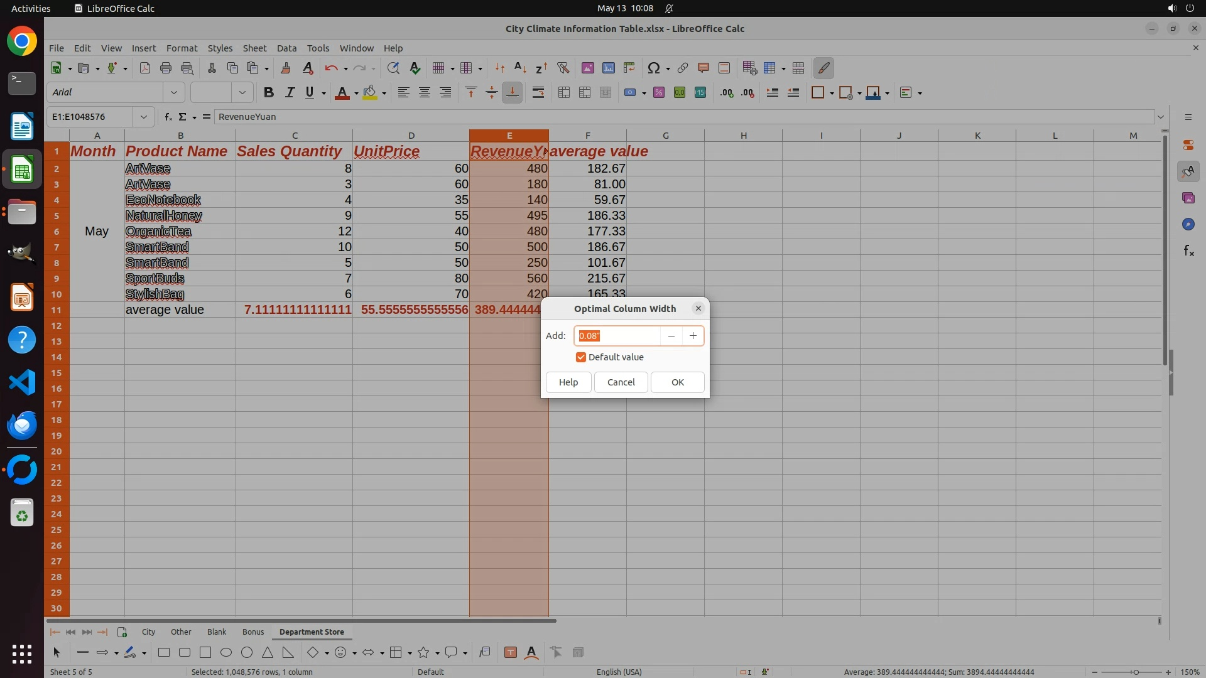
Task: Toggle Bold formatting
Action: pyautogui.click(x=269, y=93)
